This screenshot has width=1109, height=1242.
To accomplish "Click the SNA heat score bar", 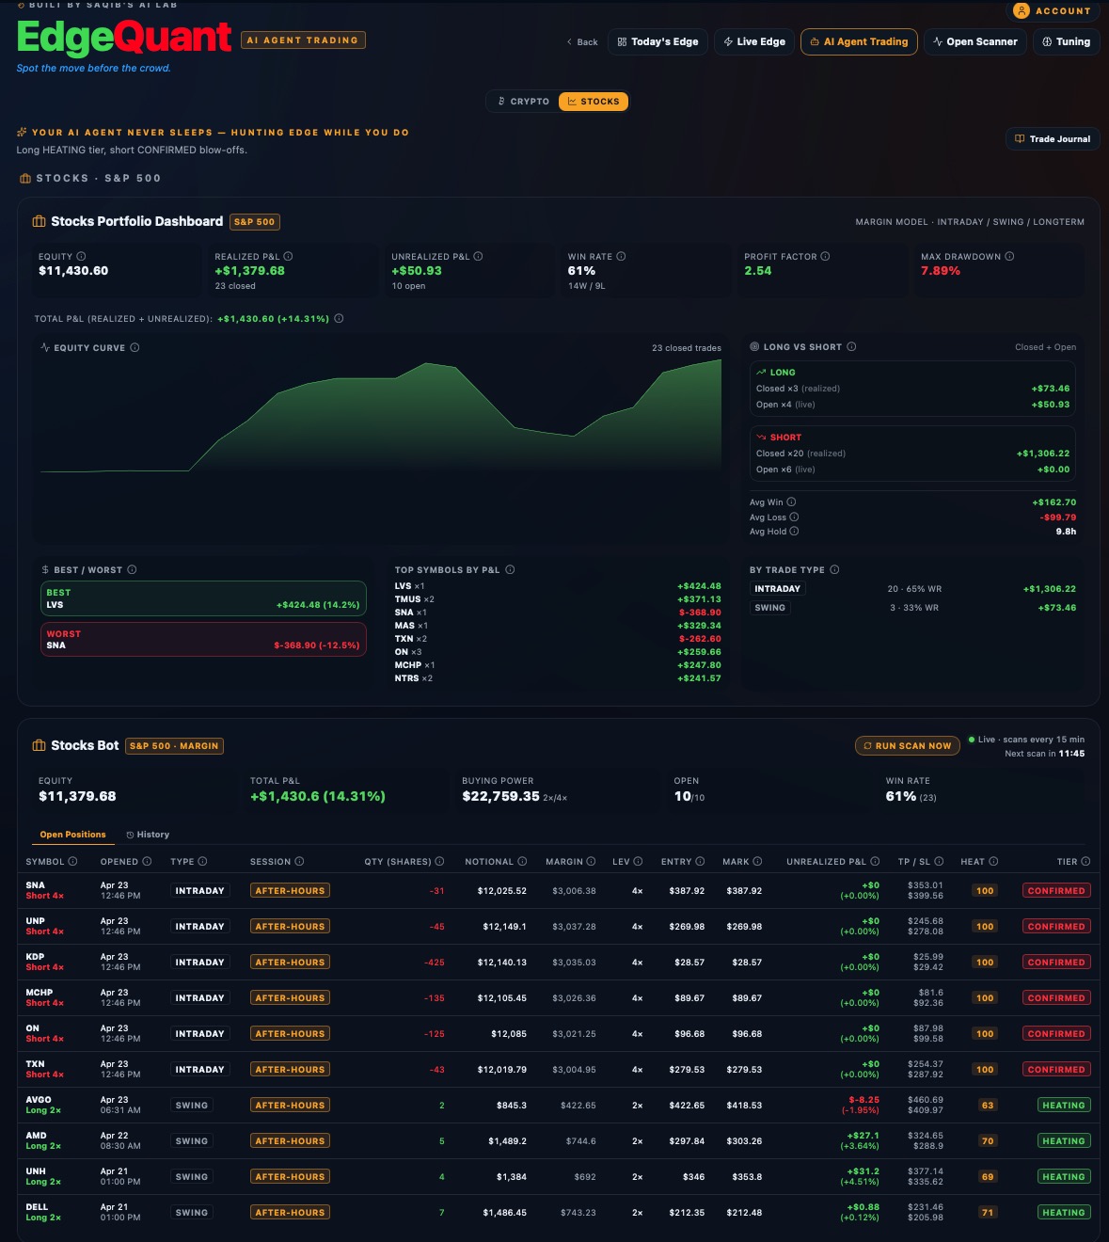I will pyautogui.click(x=984, y=890).
